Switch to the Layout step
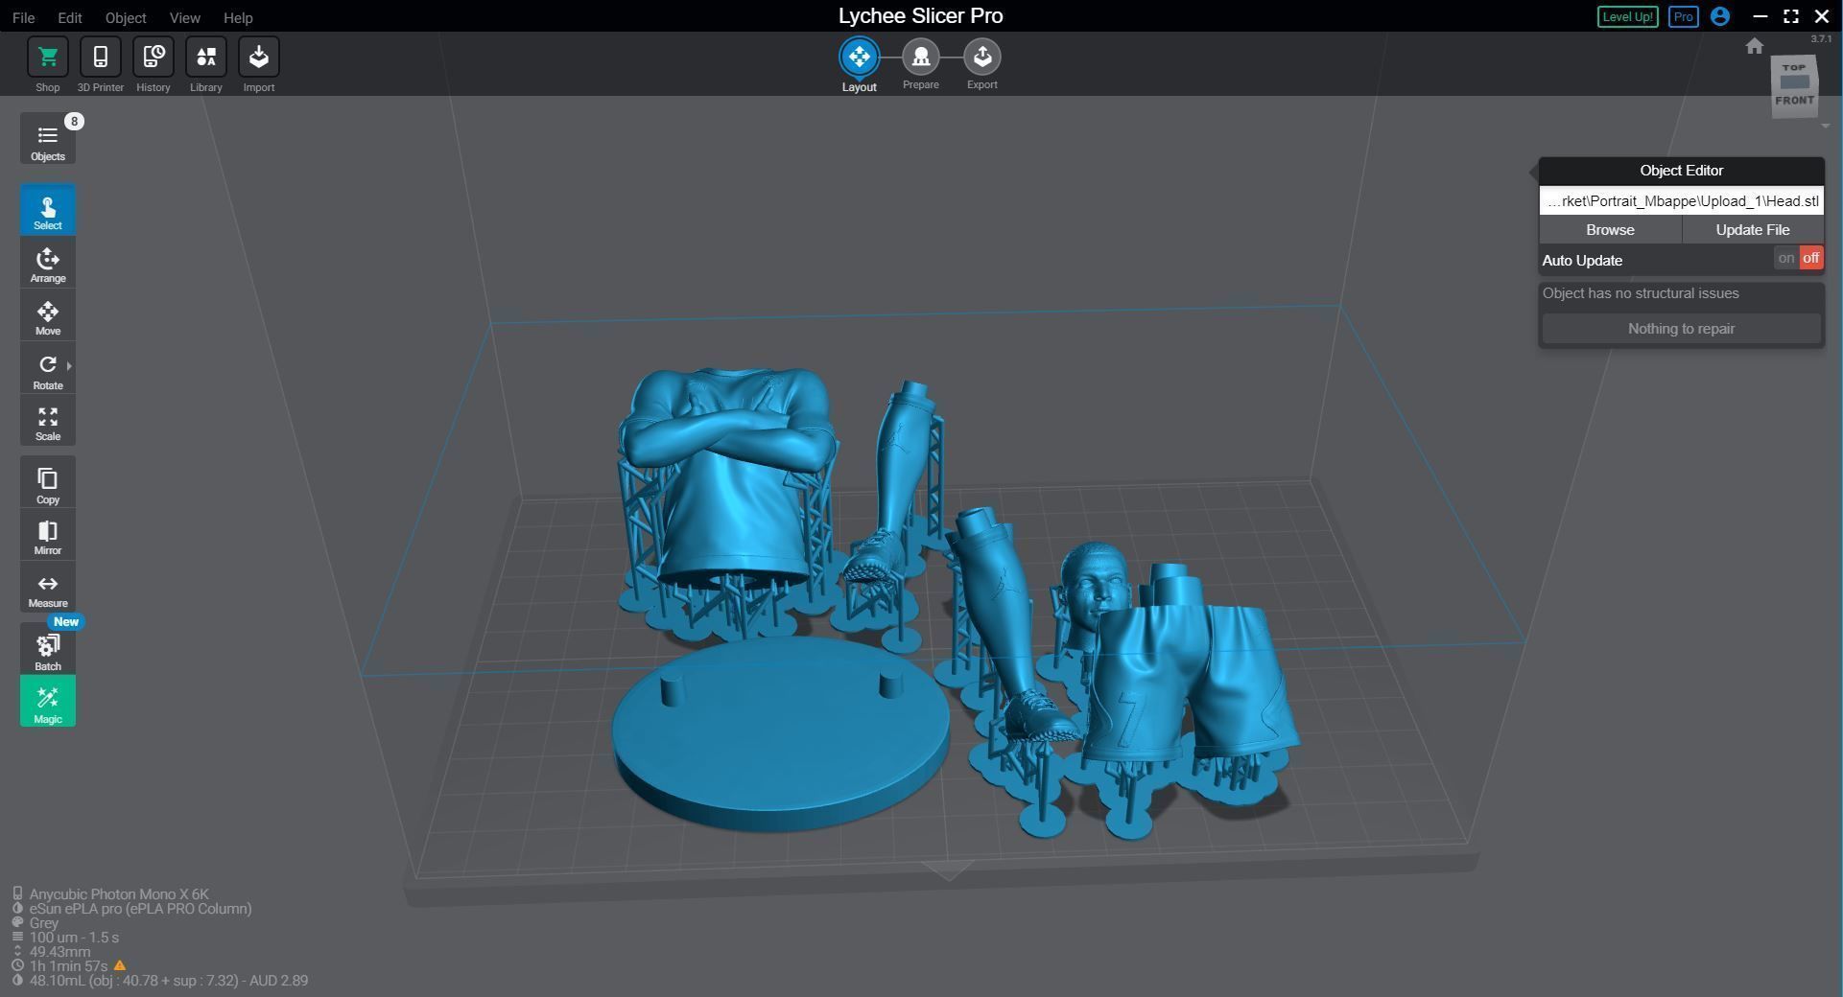Viewport: 1843px width, 997px height. point(859,58)
